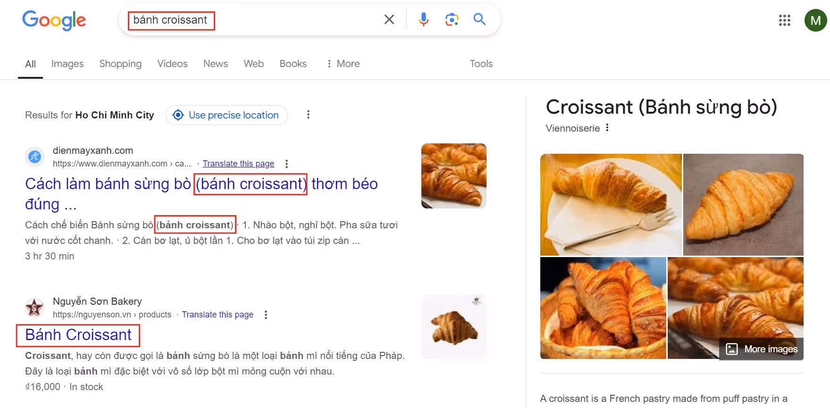
Task: Open the Bánh Croissant result link
Action: 78,335
